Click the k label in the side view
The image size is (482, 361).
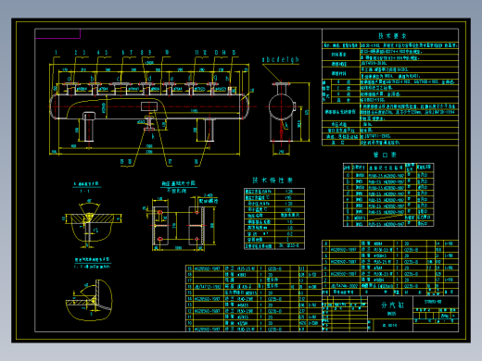point(286,125)
